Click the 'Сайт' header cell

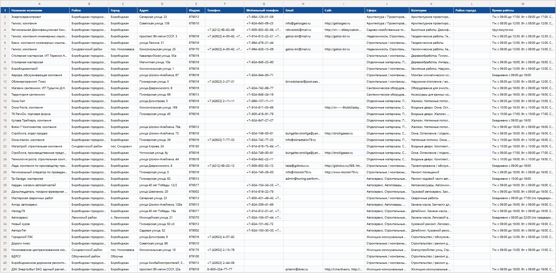[x=344, y=10]
